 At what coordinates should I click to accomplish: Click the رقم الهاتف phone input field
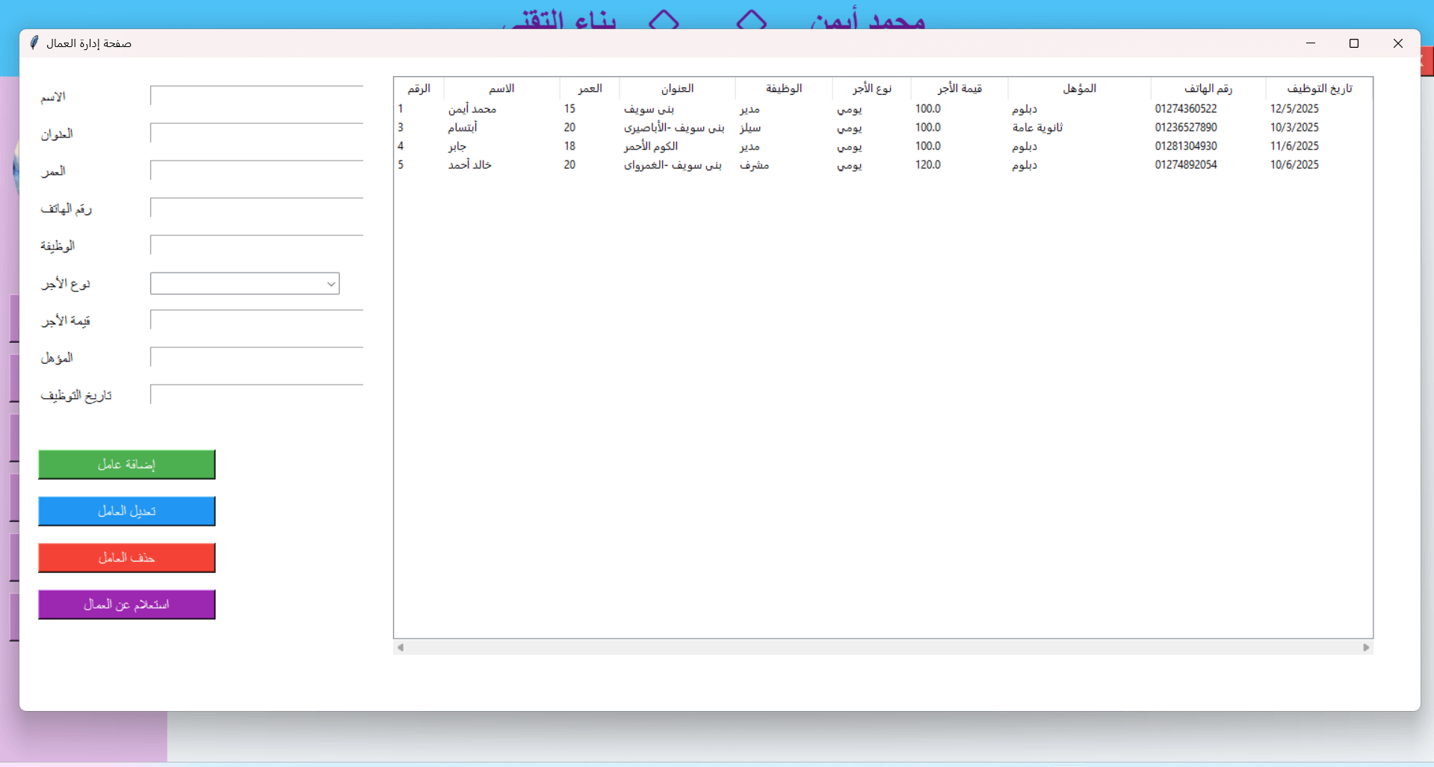click(256, 208)
